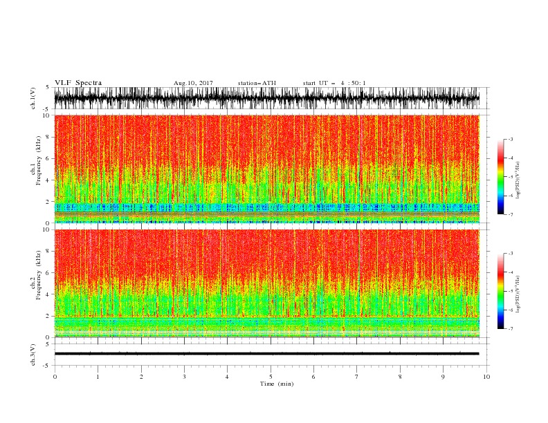Click the ch.1 PSD color scale bar
Image resolution: width=548 pixels, height=423 pixels.
coord(500,177)
